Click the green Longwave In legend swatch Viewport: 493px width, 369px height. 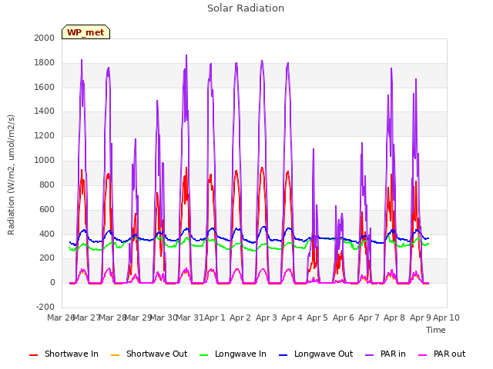click(x=203, y=355)
